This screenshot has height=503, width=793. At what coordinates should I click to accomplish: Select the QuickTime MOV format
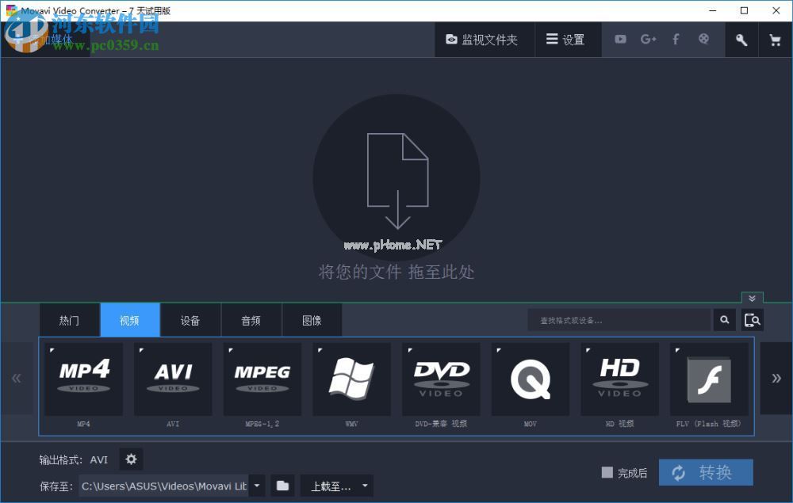(530, 379)
